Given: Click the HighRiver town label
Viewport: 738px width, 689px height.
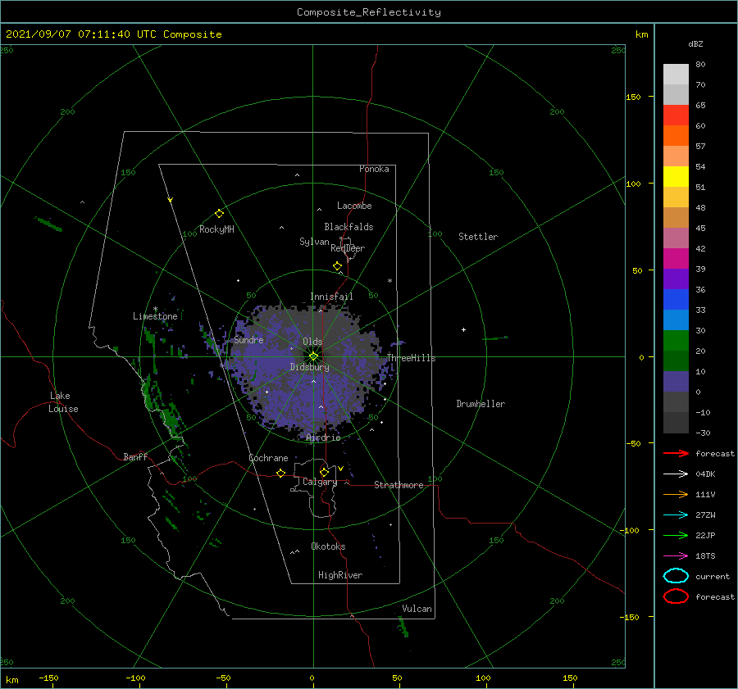Looking at the screenshot, I should click(339, 575).
